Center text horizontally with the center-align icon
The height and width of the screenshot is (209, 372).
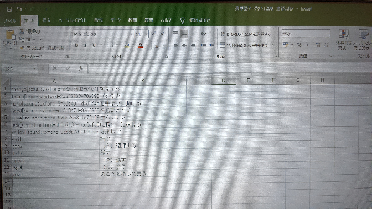(x=184, y=45)
